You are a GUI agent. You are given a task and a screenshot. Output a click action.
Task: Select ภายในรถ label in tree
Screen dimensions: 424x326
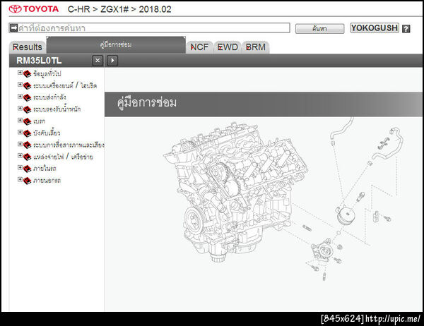pos(45,169)
